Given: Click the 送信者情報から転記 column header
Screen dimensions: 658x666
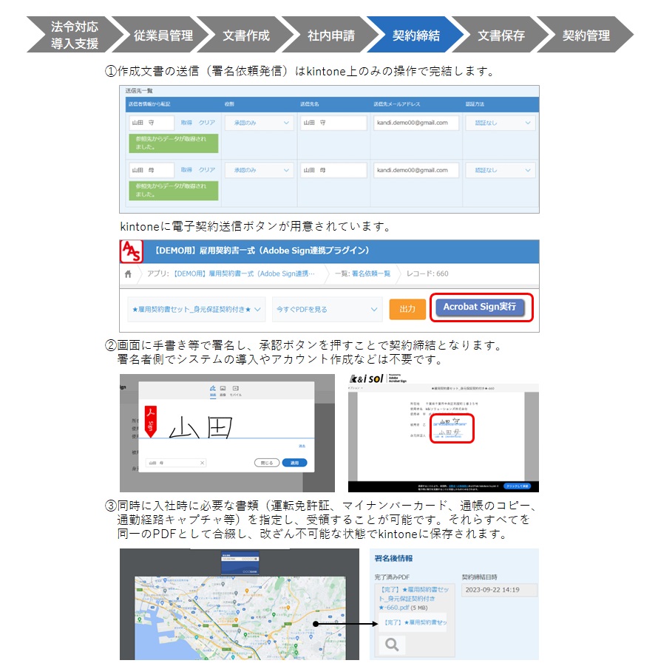Looking at the screenshot, I should click(149, 104).
